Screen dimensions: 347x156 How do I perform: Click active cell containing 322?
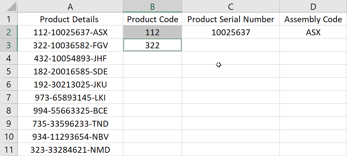153,45
